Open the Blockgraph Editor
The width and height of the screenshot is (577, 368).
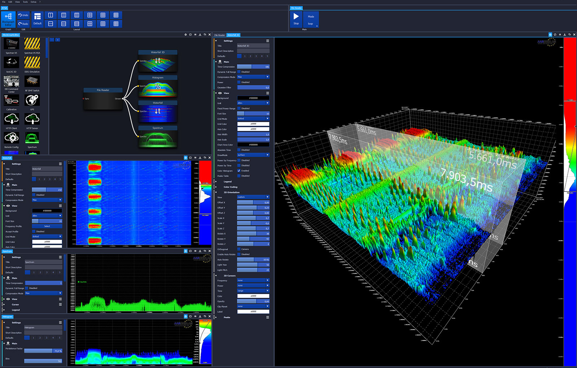click(x=8, y=19)
